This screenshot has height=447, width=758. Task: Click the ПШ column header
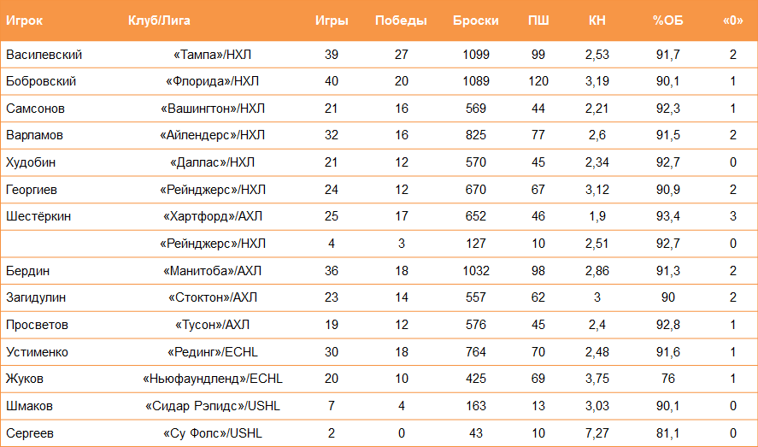538,21
